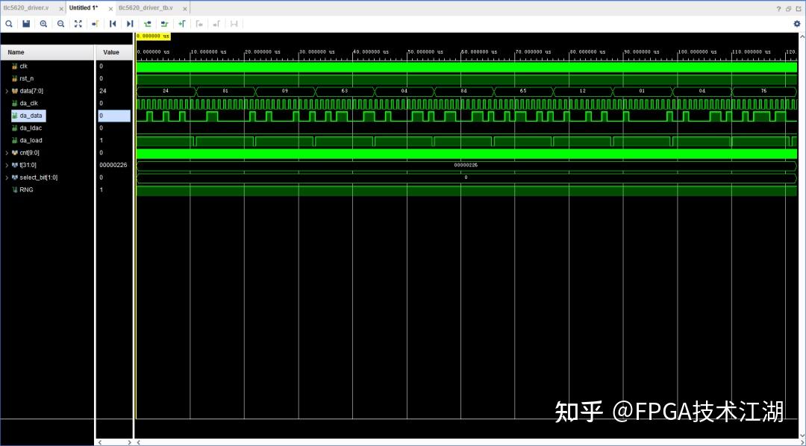Image resolution: width=806 pixels, height=446 pixels.
Task: Click the 20.000000 us ruler mark
Action: (263, 52)
